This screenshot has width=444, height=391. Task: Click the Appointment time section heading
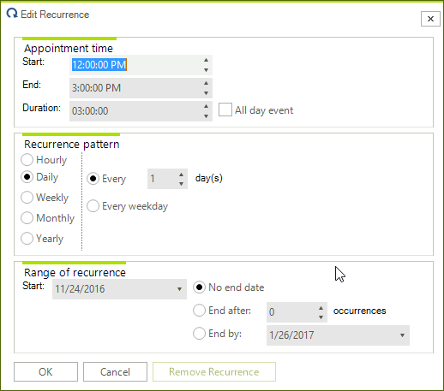pos(69,49)
